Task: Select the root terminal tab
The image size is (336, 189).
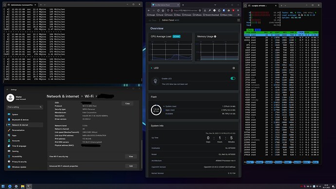Action: point(263,5)
